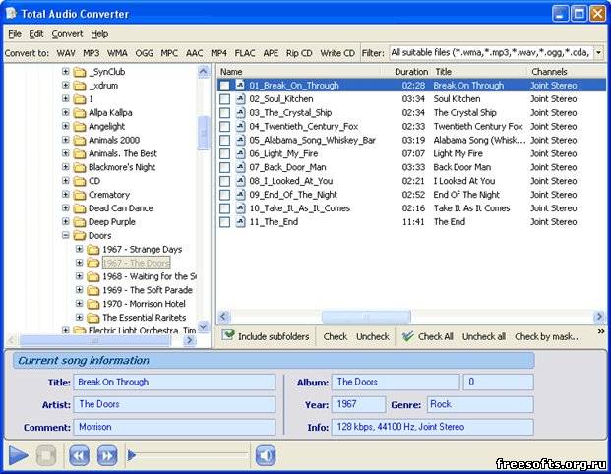Click the Uncheck button
The image size is (611, 474).
[373, 336]
